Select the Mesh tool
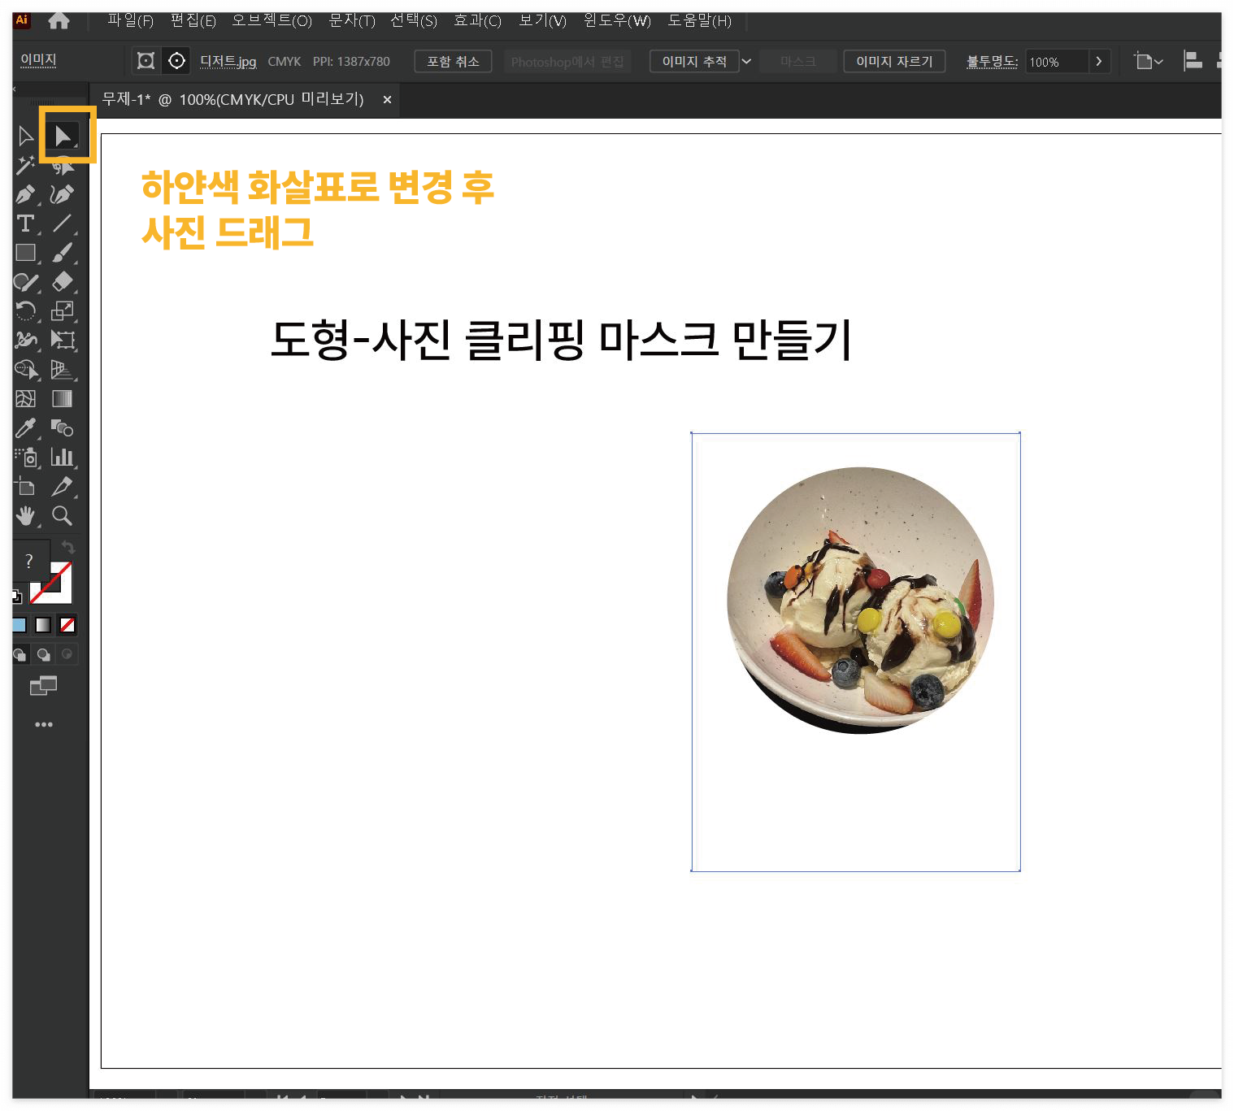The width and height of the screenshot is (1234, 1111). click(x=26, y=399)
